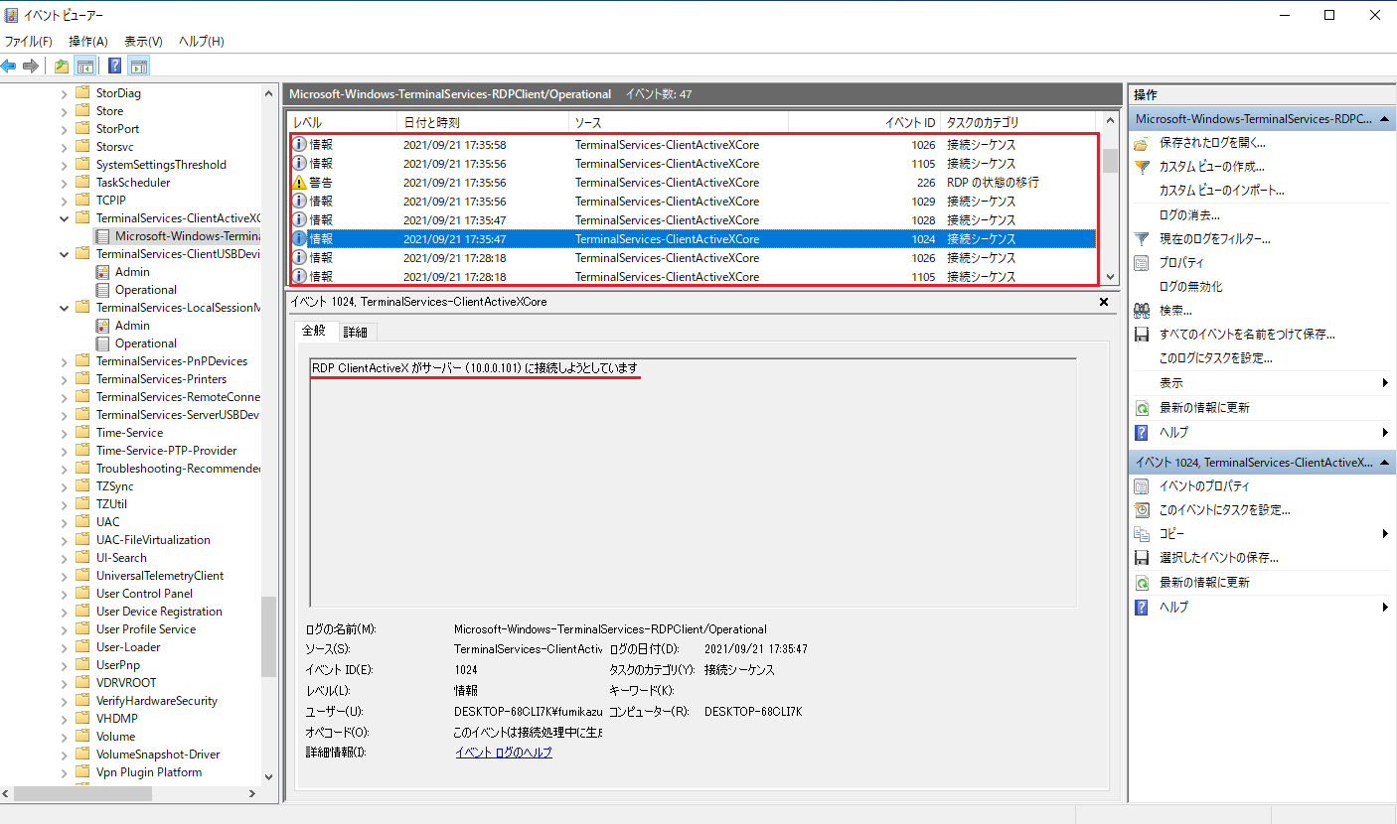Viewport: 1397px width, 824px height.
Task: Open ヘルプ in the log actions section
Action: tap(1173, 433)
